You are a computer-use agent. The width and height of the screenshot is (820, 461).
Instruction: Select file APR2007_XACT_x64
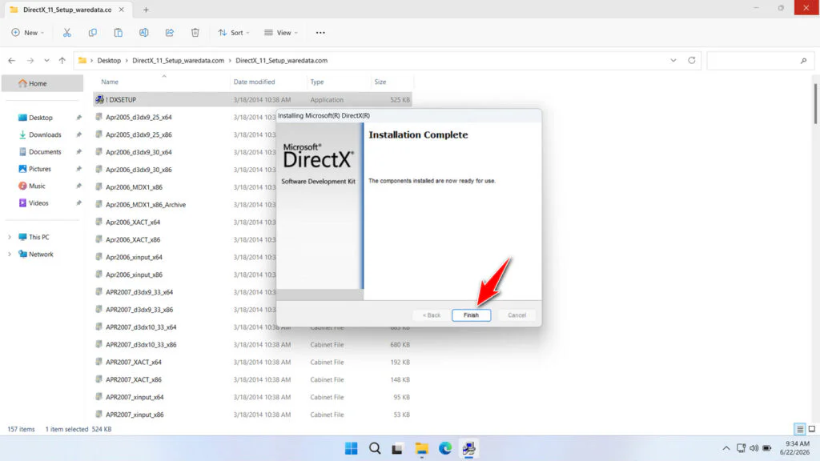click(x=134, y=363)
